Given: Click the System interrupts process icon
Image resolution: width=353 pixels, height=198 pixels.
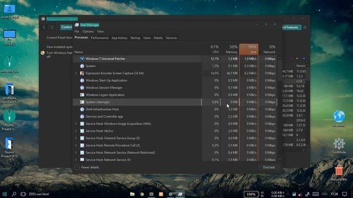Looking at the screenshot, I should 82,102.
